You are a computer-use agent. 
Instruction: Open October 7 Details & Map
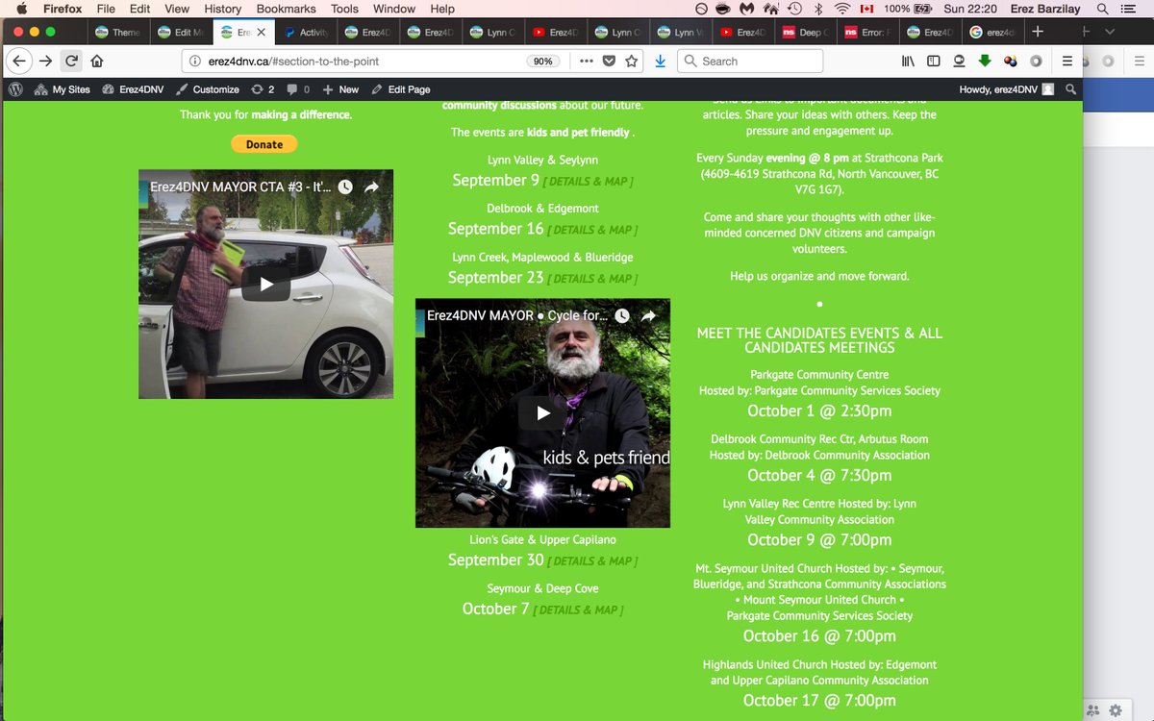pos(578,610)
